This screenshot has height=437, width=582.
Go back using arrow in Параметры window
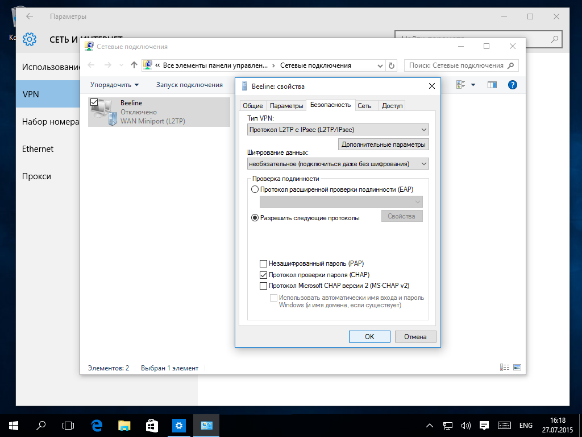tap(30, 17)
